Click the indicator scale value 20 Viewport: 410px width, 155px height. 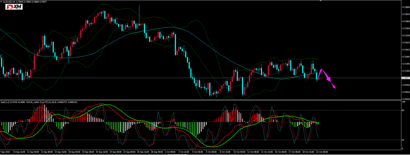coord(403,140)
